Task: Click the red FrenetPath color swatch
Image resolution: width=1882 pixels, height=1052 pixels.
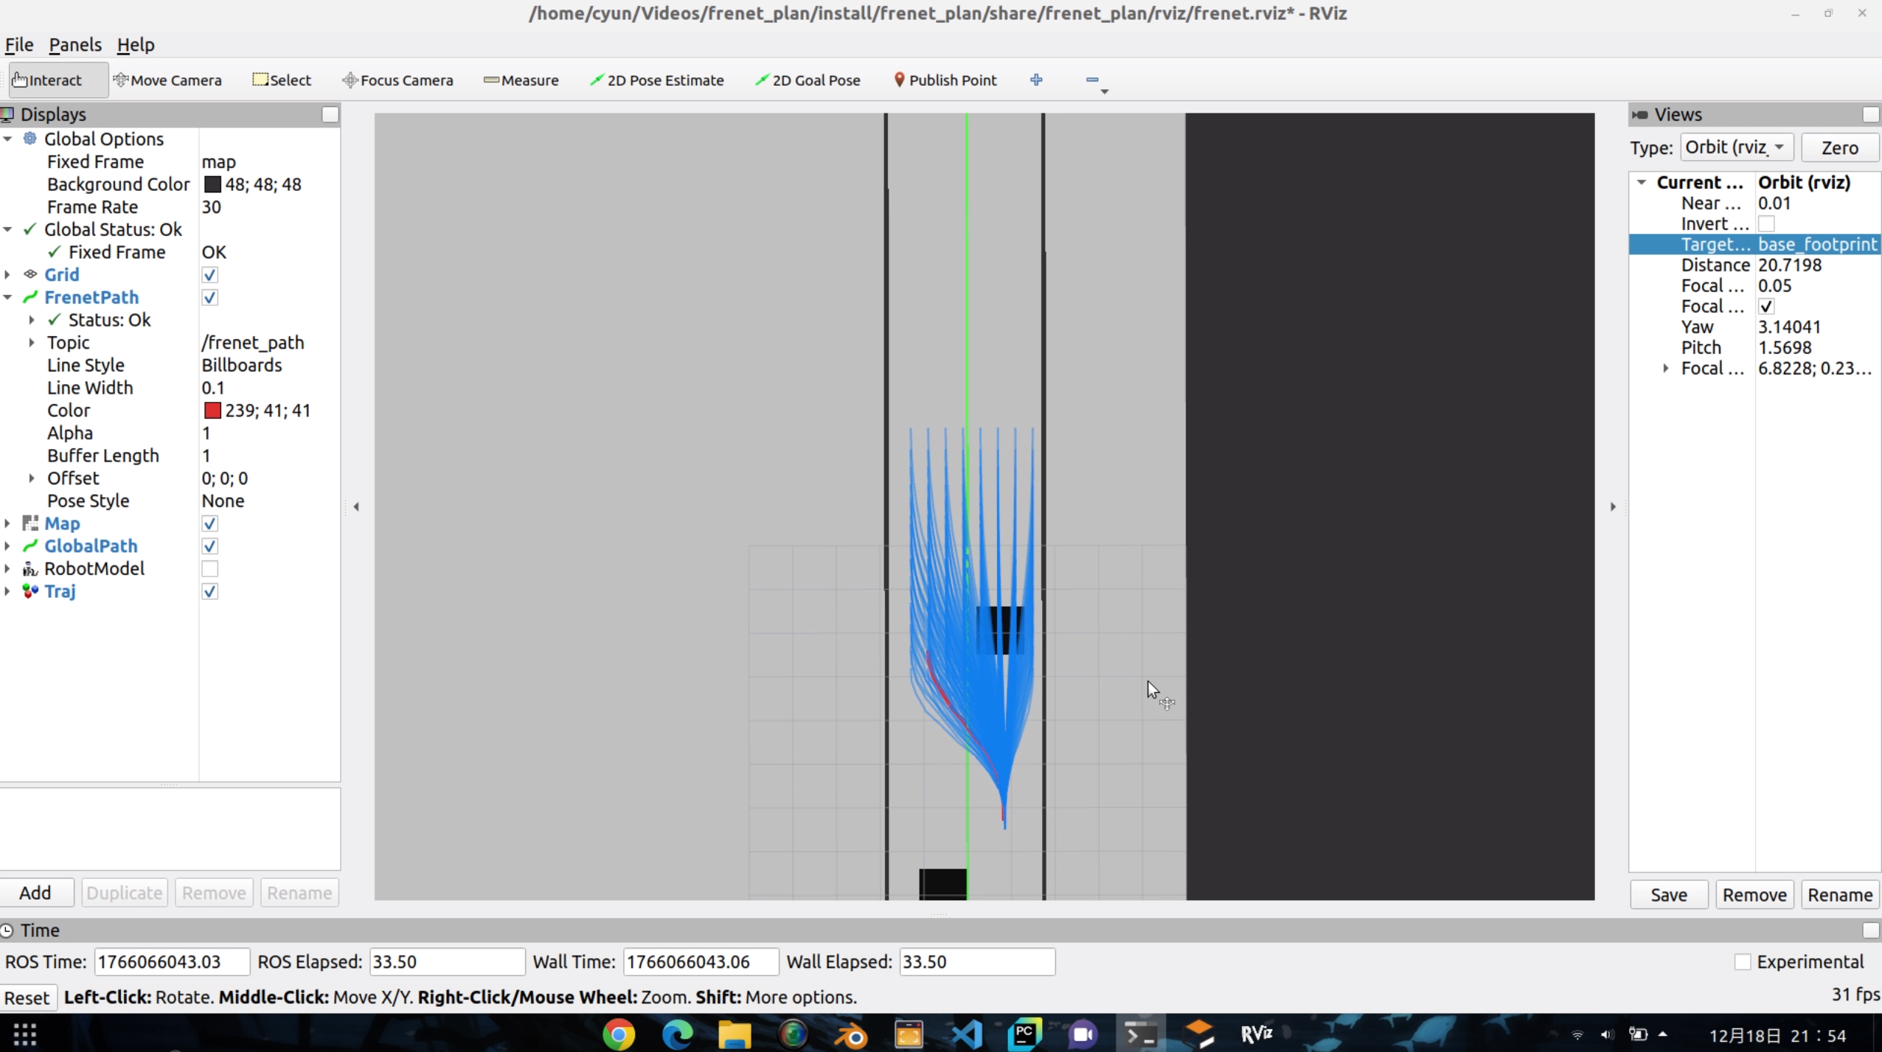Action: [x=212, y=411]
